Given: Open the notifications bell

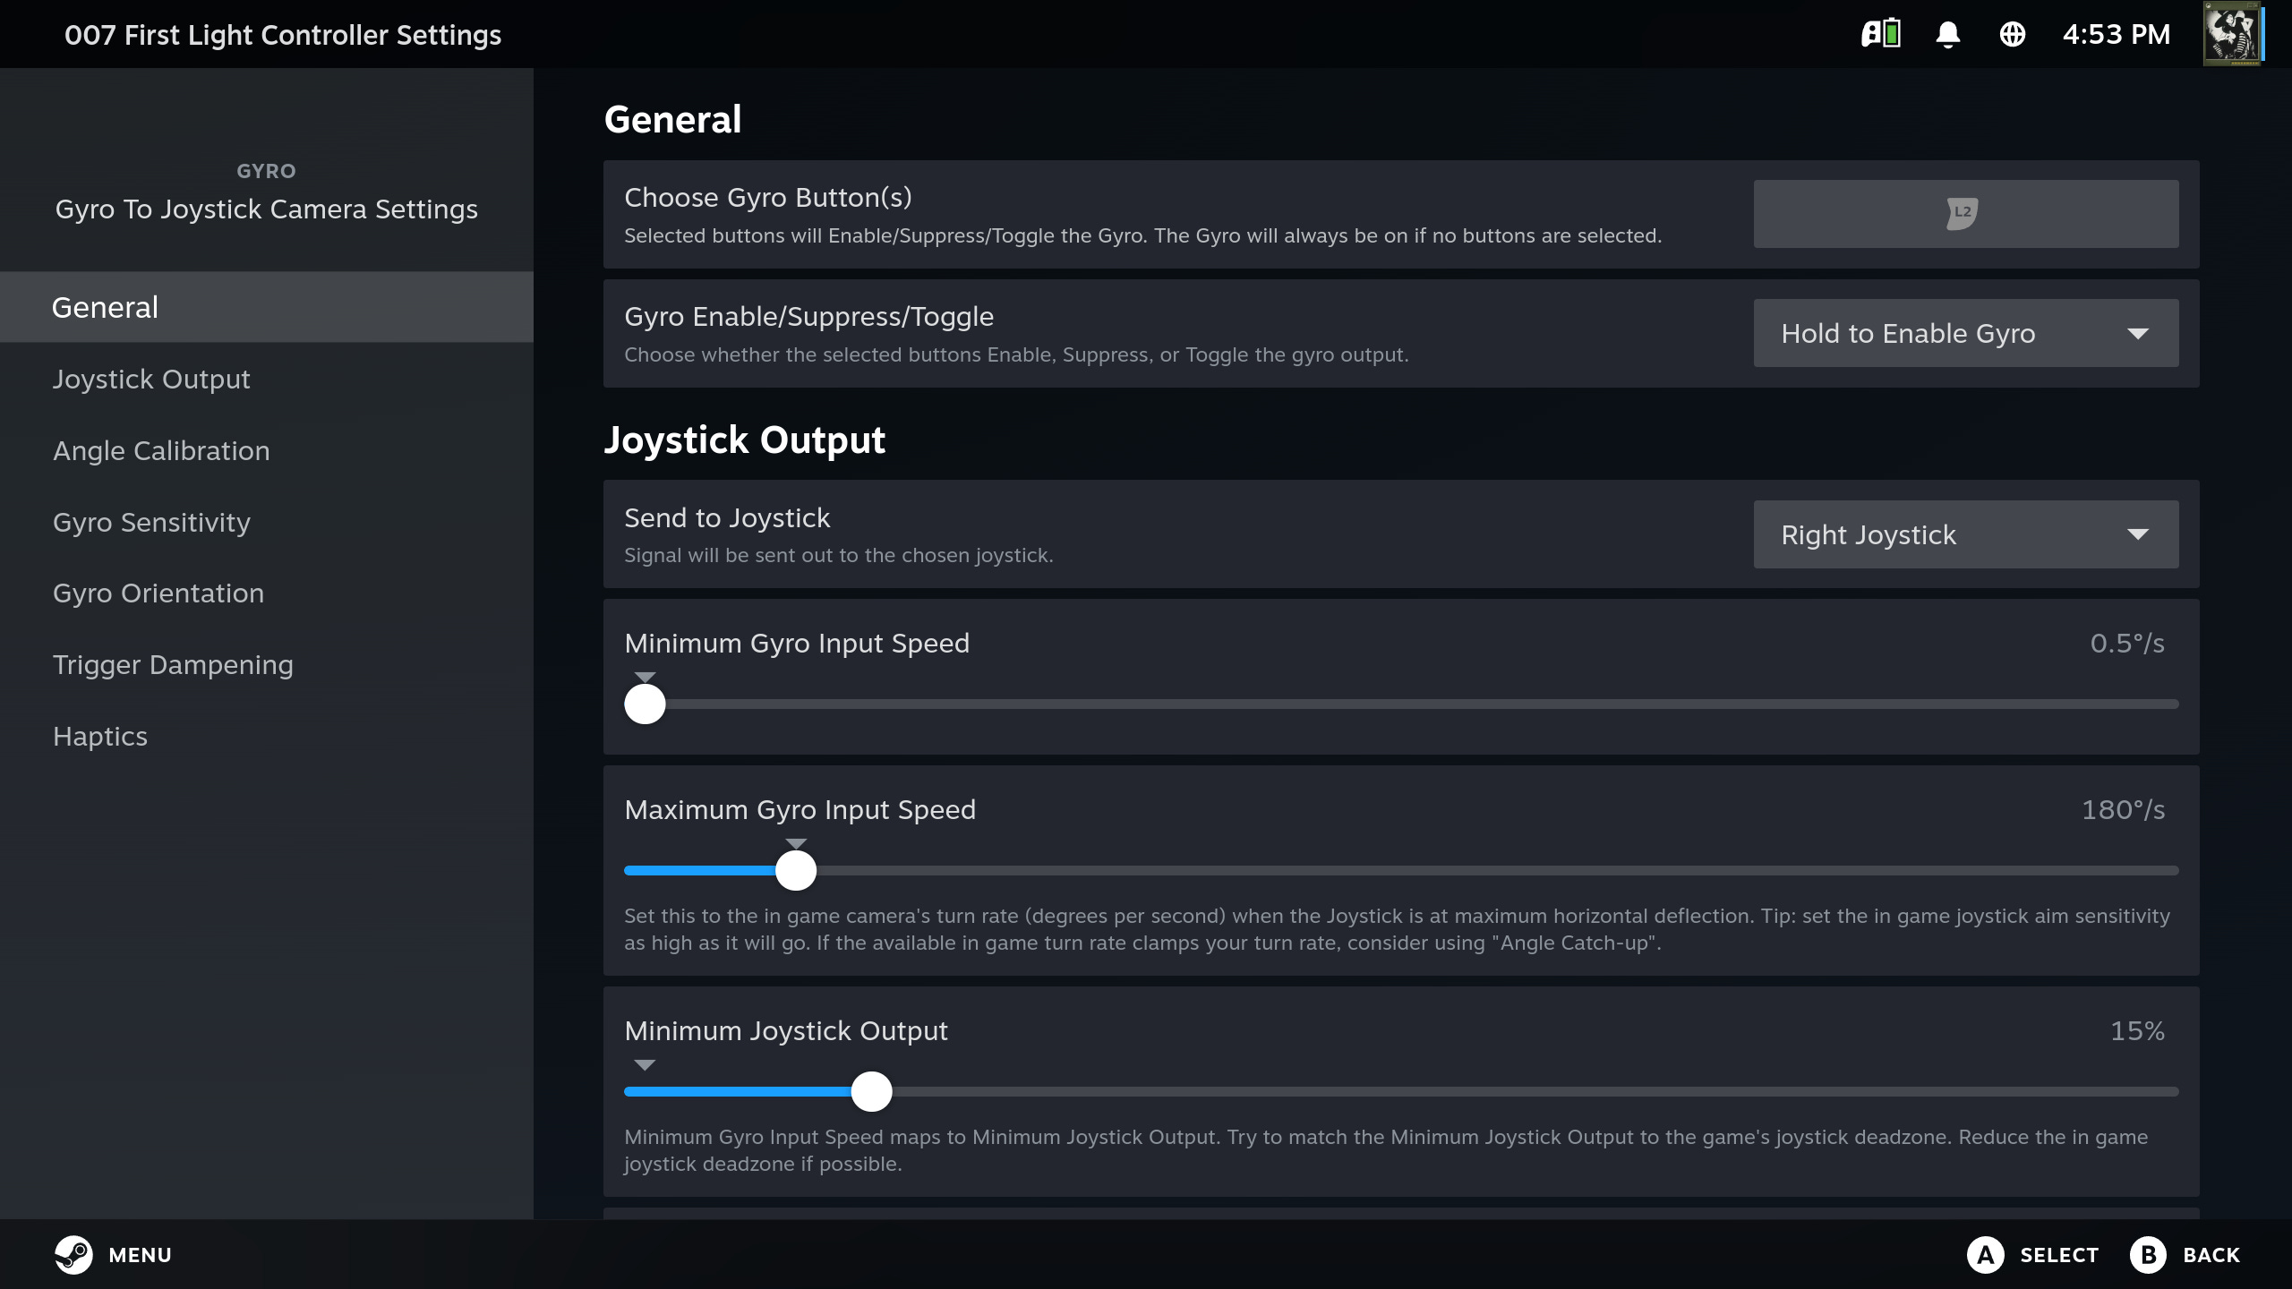Looking at the screenshot, I should (1947, 34).
